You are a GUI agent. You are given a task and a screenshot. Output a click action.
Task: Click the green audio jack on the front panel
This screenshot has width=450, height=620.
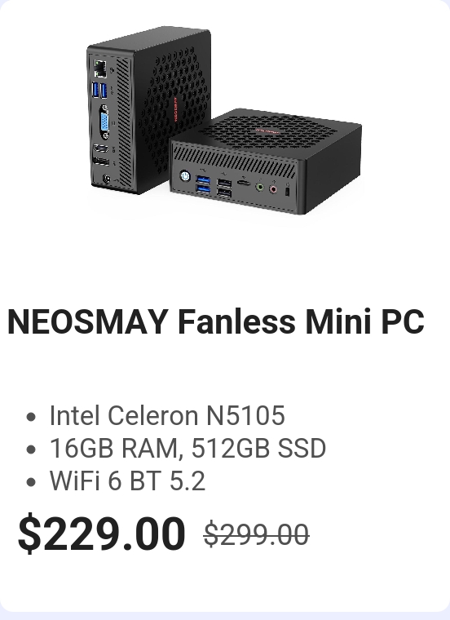coord(259,187)
